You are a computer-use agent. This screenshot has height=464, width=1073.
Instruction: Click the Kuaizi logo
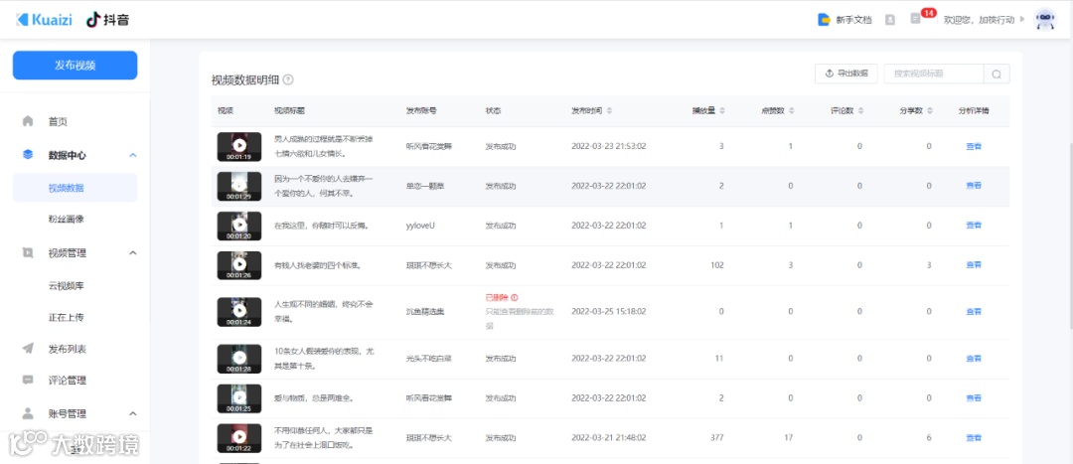44,20
